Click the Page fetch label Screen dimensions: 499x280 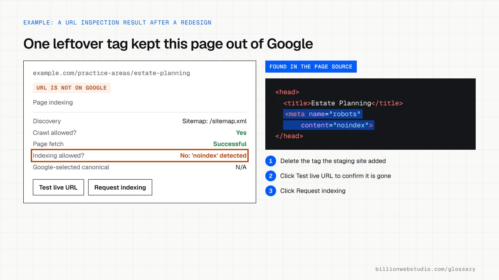pyautogui.click(x=48, y=144)
